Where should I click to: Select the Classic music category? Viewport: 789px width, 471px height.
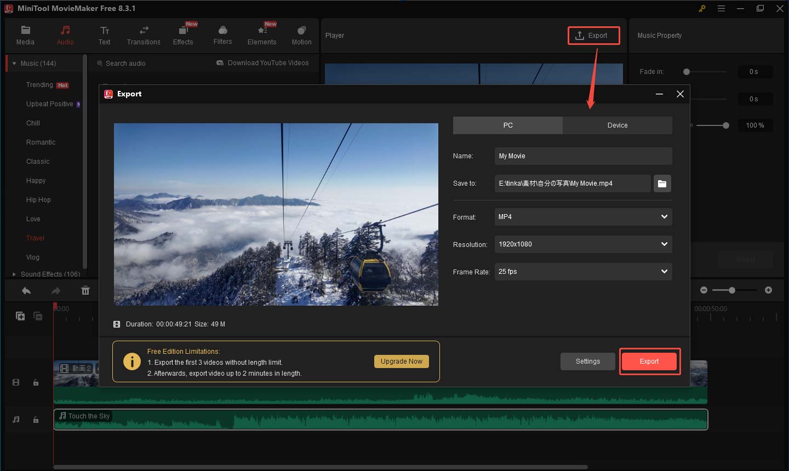point(38,162)
